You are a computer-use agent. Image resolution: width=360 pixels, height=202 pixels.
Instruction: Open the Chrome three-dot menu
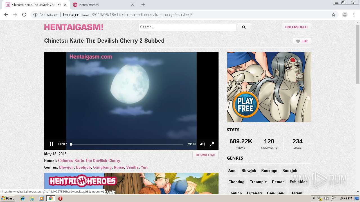pyautogui.click(x=354, y=15)
